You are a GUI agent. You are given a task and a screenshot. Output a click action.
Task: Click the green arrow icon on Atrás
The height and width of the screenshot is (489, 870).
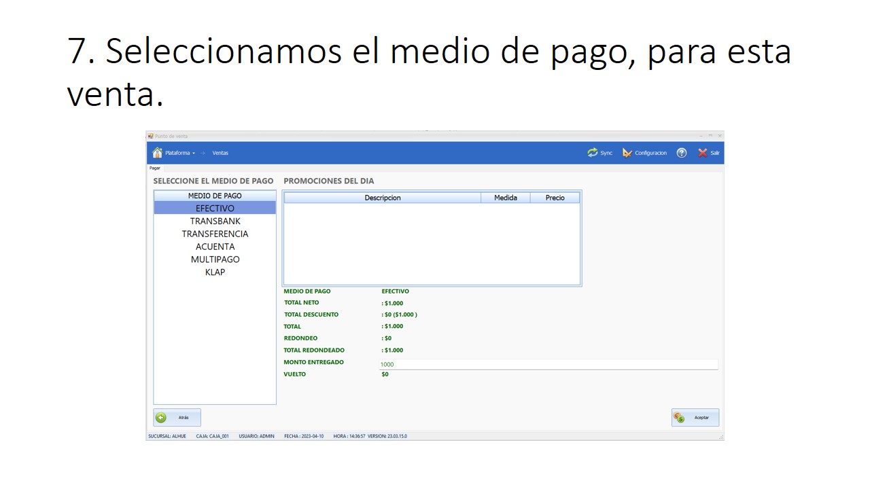(x=161, y=418)
